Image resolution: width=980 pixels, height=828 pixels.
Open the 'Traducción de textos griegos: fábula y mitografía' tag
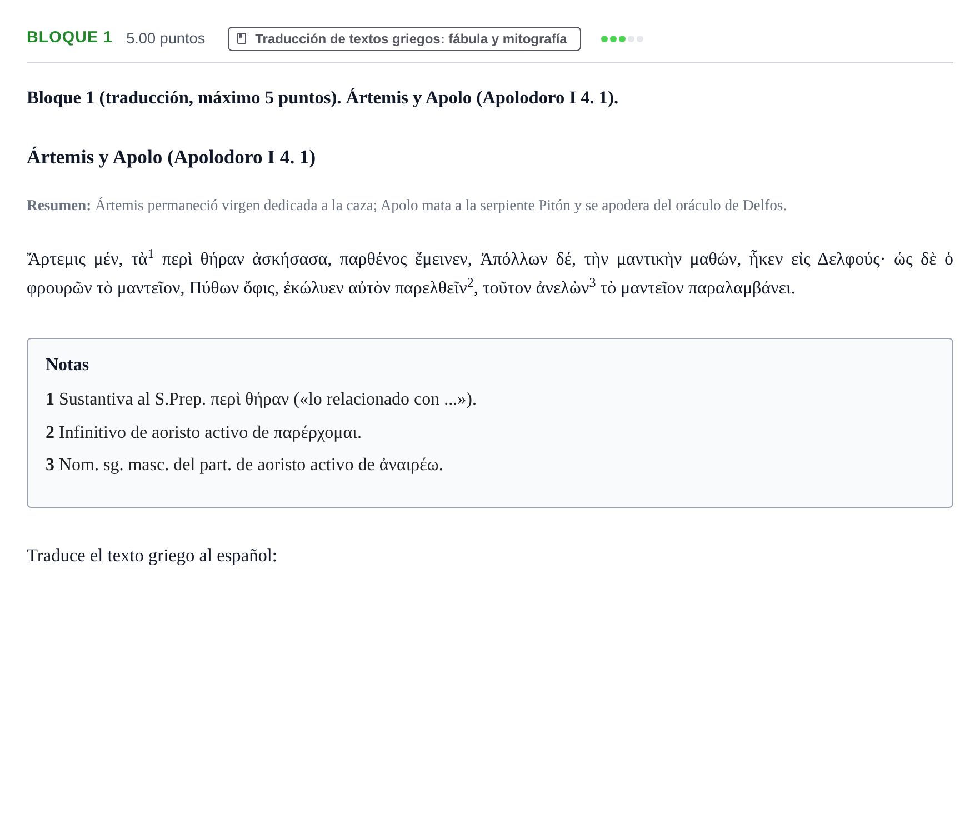404,39
